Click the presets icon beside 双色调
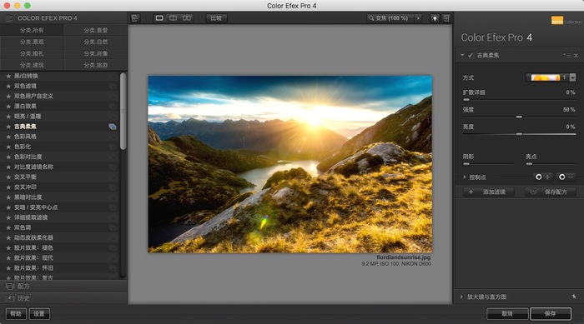This screenshot has height=324, width=584. (x=112, y=227)
